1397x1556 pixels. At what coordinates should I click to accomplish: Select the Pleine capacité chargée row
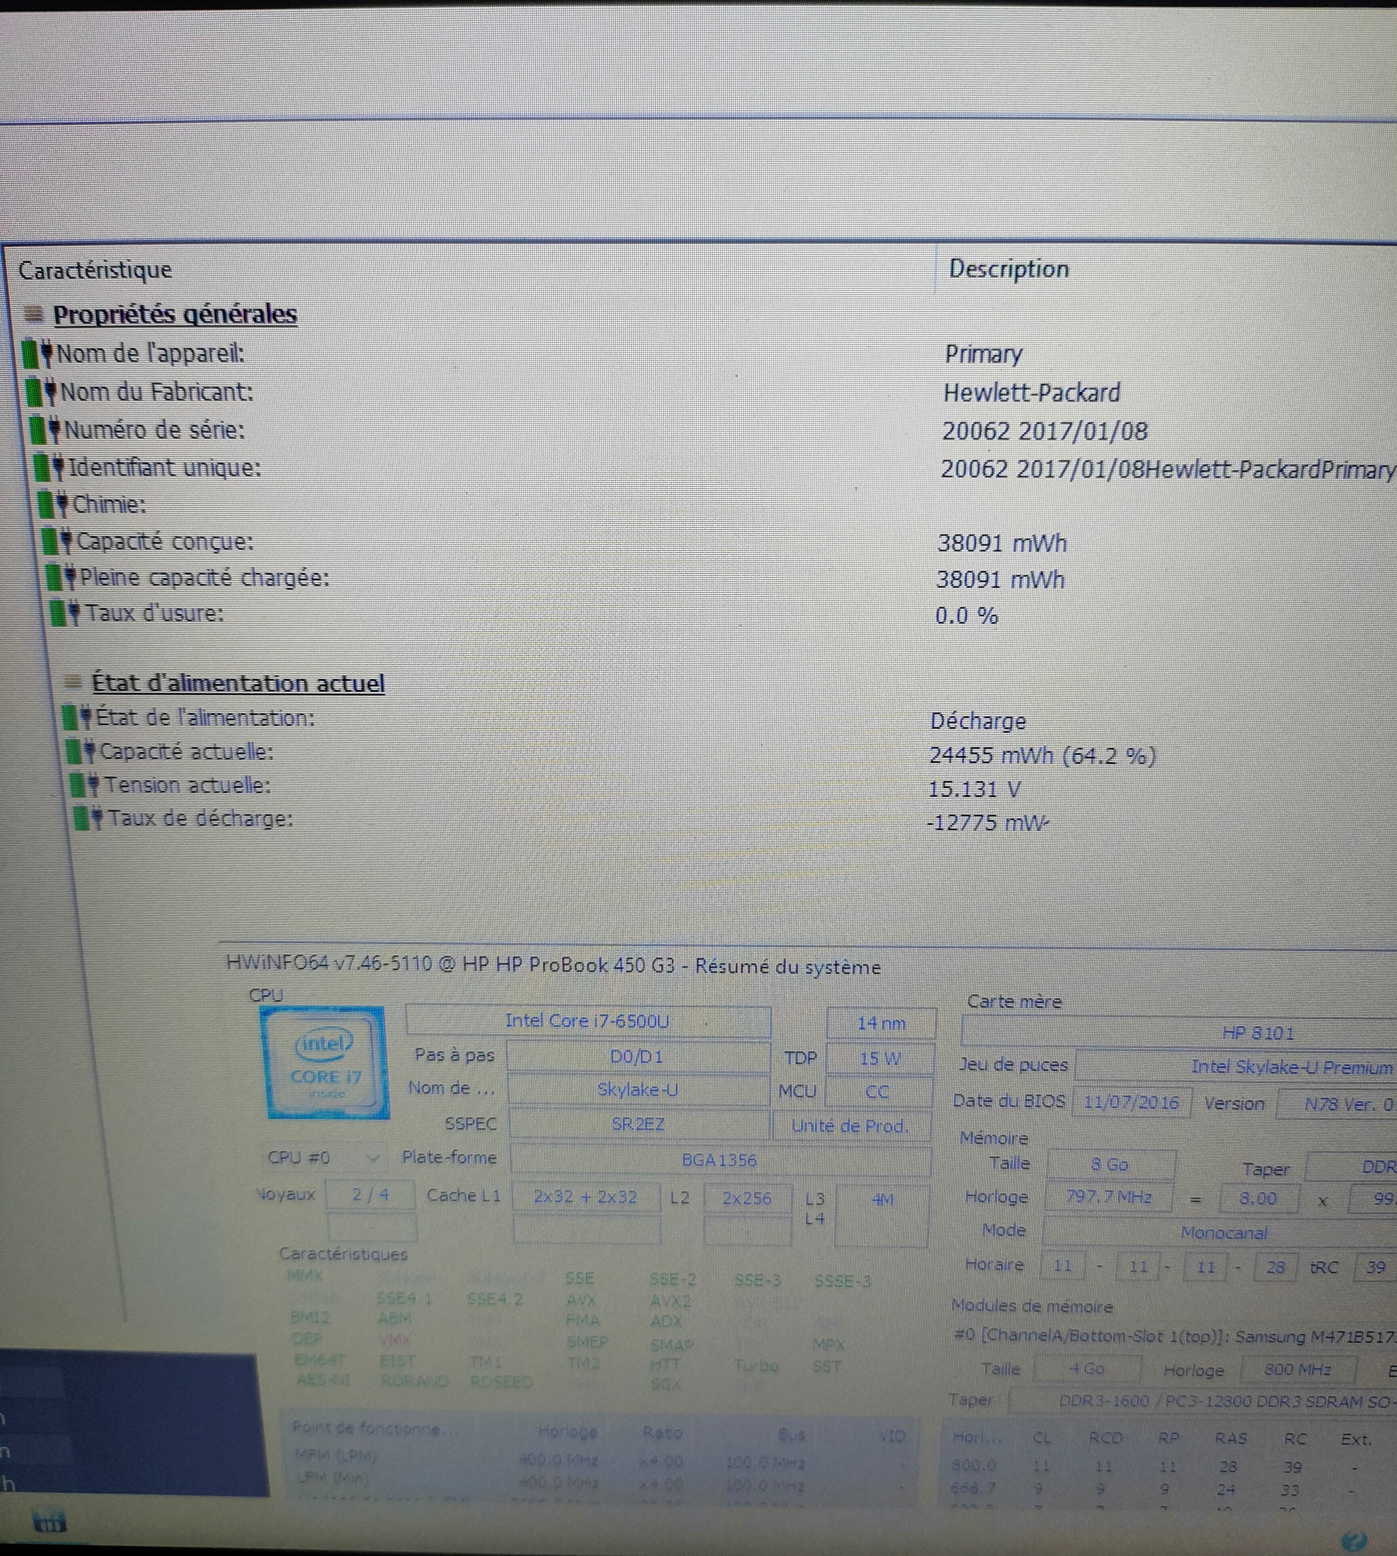[x=204, y=578]
